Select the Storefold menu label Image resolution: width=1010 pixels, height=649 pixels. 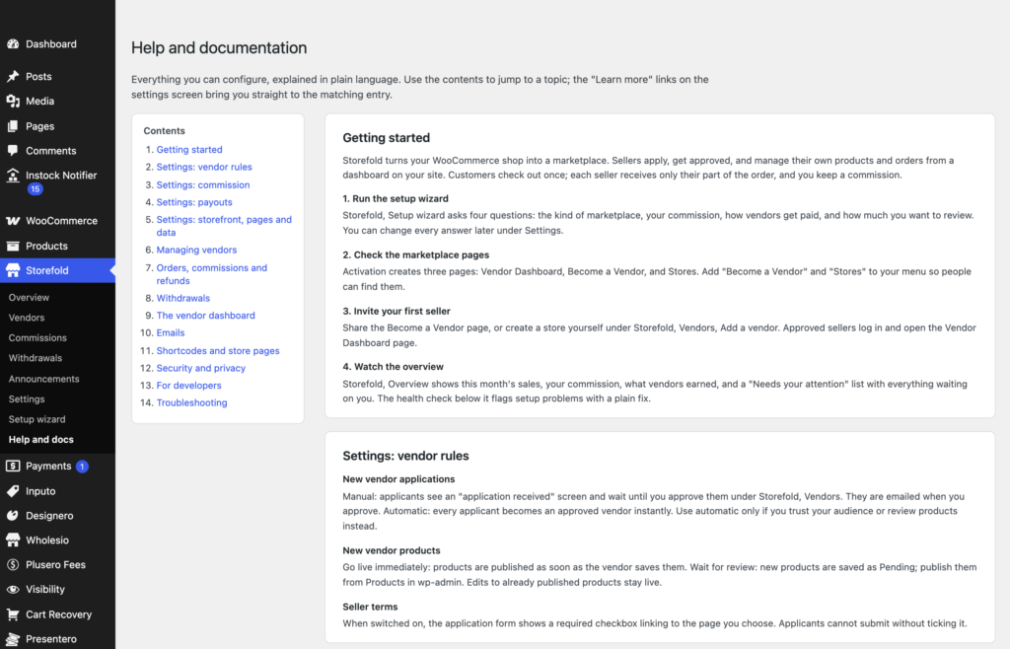47,270
